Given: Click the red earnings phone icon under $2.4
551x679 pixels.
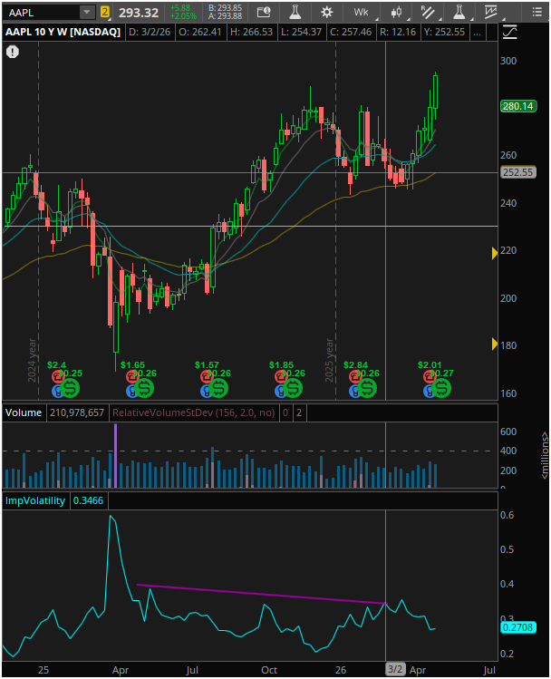Looking at the screenshot, I should click(58, 377).
